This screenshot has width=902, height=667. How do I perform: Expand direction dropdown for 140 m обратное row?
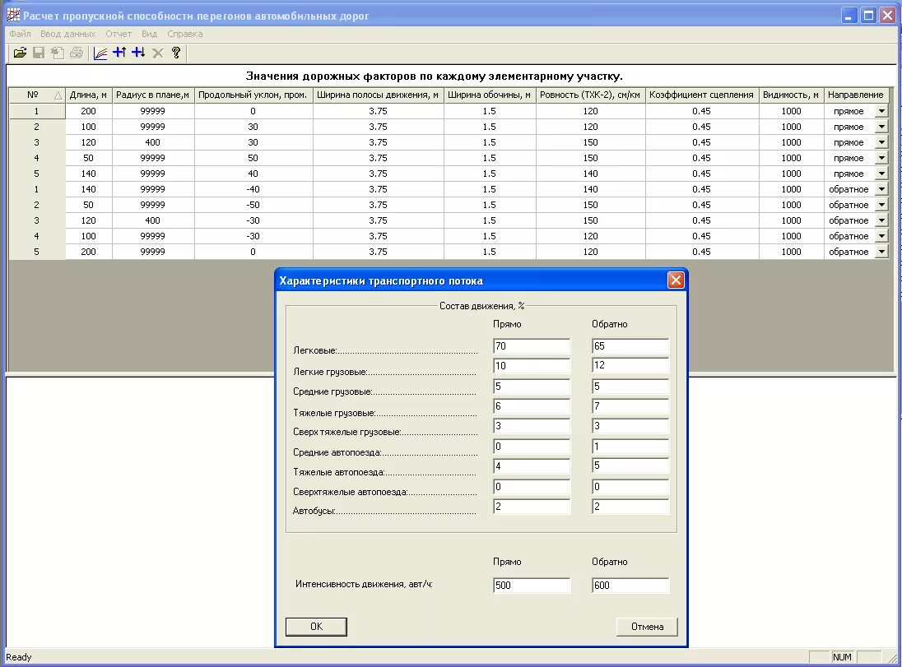coord(881,188)
